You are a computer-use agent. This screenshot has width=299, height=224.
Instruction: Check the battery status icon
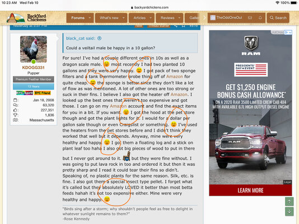[x=294, y=3]
